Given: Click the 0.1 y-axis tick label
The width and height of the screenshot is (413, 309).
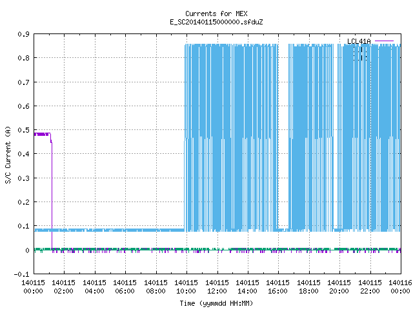Looking at the screenshot, I should (x=23, y=226).
